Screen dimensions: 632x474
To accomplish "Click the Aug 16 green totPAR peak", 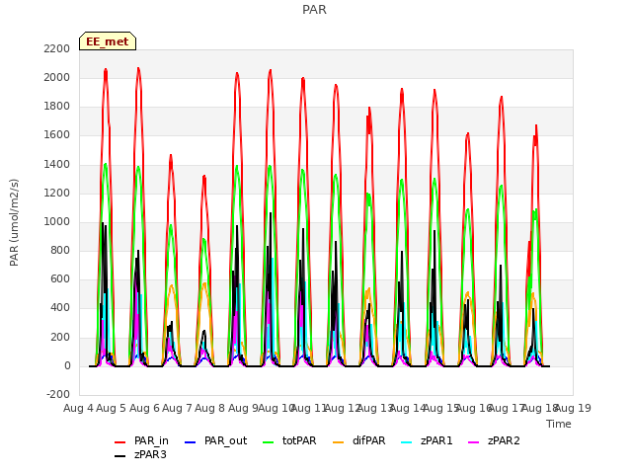I will [467, 209].
